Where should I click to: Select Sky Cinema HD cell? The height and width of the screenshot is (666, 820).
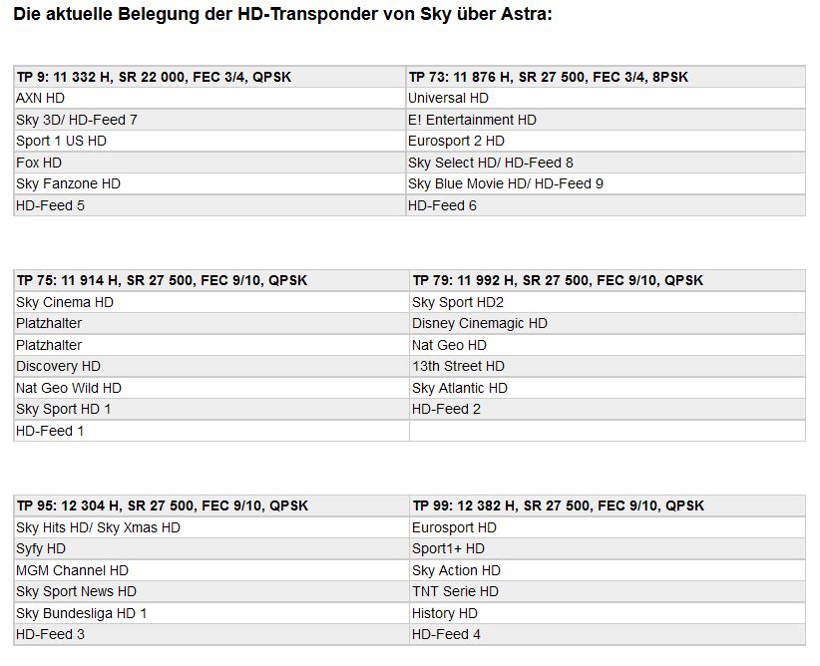pos(211,302)
